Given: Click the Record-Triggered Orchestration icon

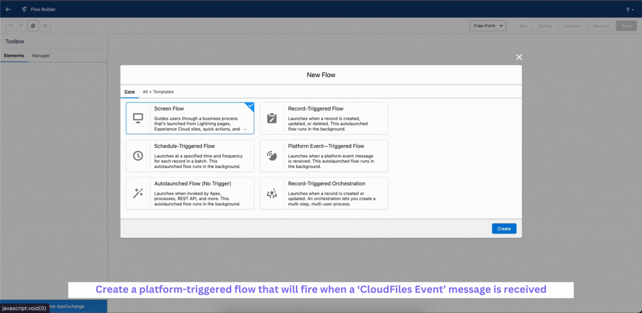Looking at the screenshot, I should (272, 193).
